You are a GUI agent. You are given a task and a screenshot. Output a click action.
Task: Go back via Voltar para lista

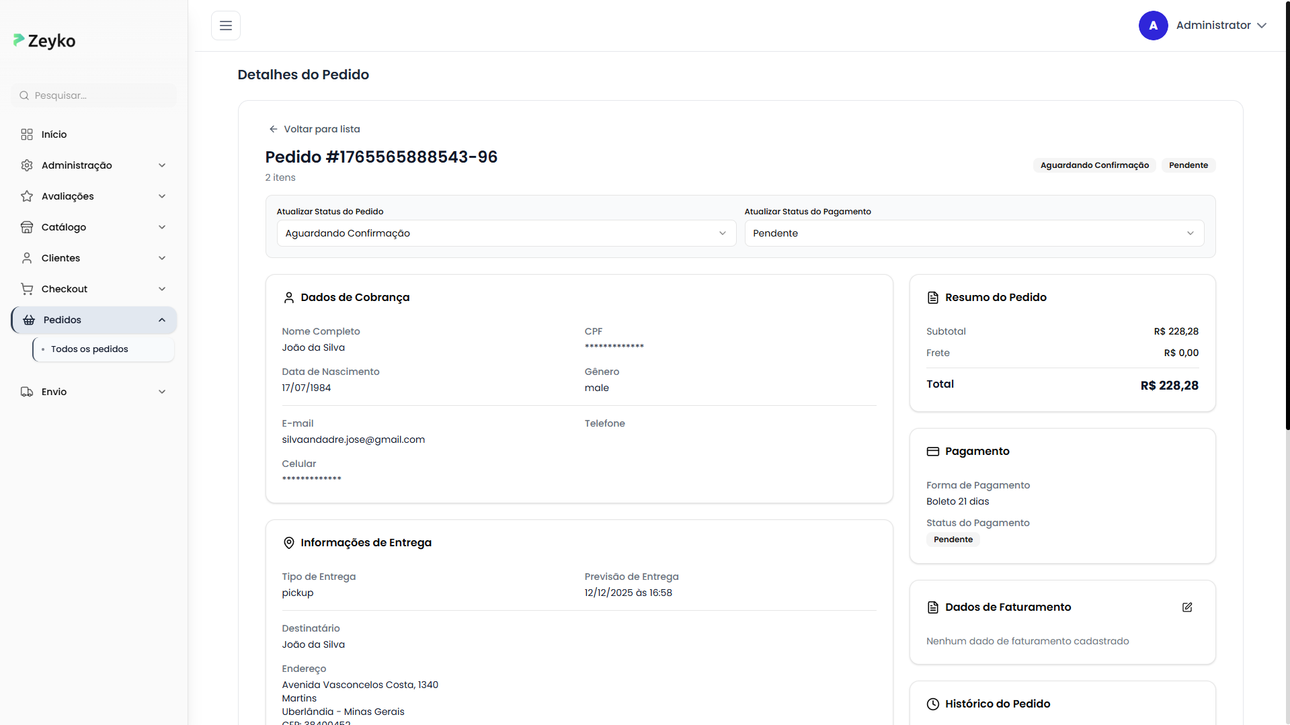315,129
